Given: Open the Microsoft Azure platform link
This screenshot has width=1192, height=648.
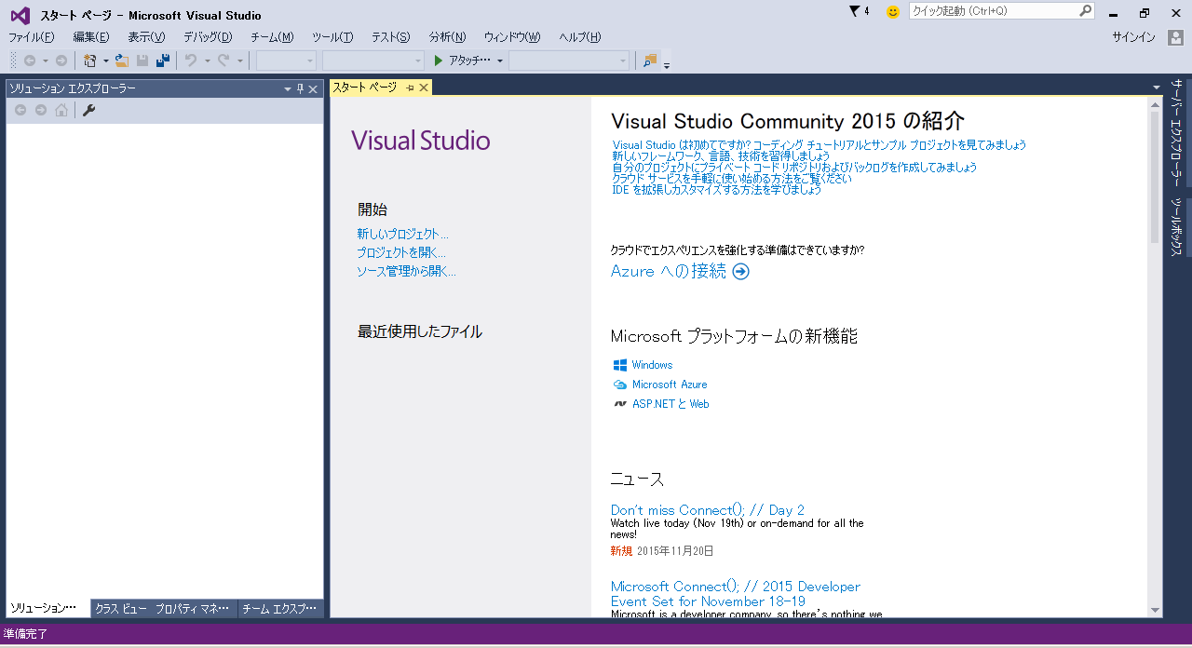Looking at the screenshot, I should (670, 385).
